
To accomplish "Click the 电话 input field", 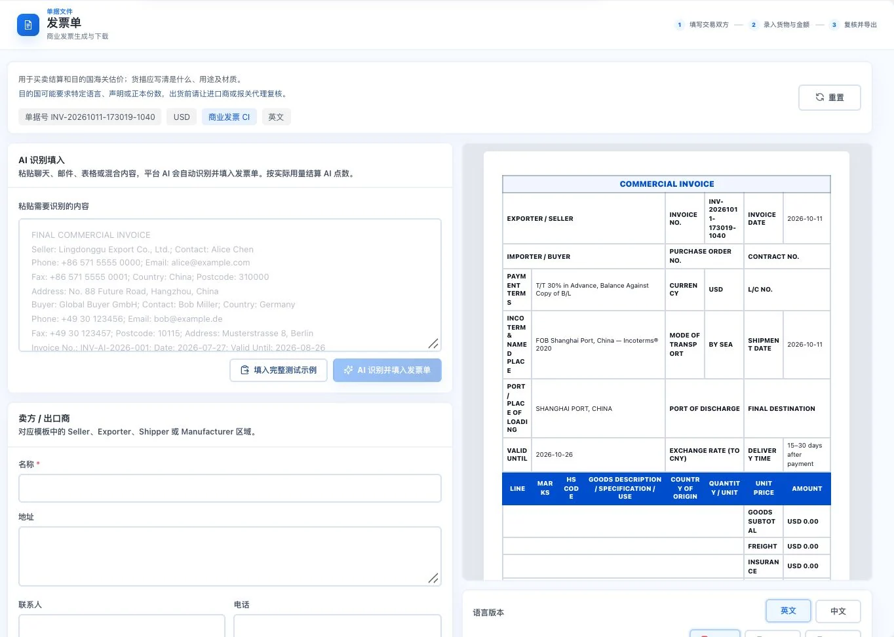I will tap(338, 626).
